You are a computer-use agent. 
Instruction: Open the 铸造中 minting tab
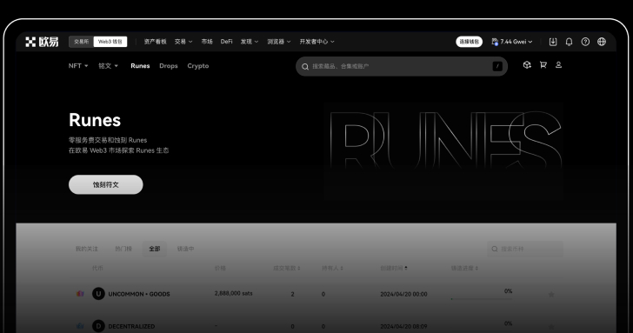[x=186, y=249]
